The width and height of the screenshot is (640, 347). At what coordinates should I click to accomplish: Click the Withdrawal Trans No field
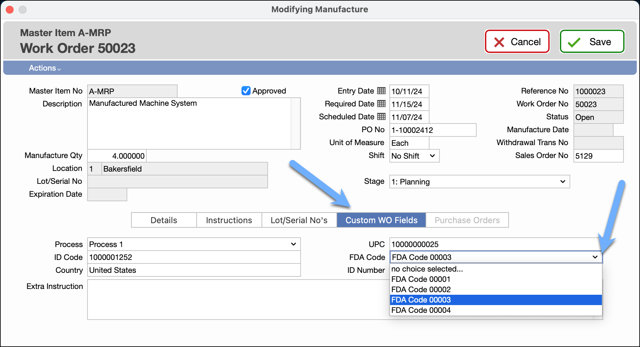598,143
